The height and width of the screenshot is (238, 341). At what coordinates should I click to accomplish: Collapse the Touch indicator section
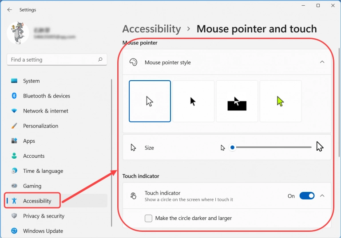click(x=322, y=196)
